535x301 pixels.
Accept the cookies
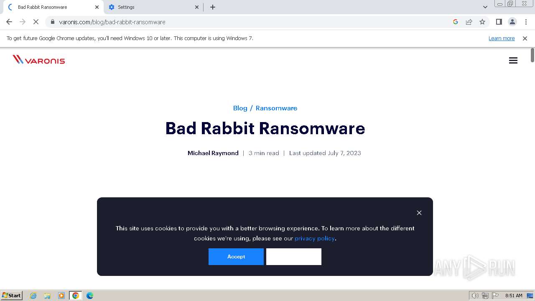236,257
